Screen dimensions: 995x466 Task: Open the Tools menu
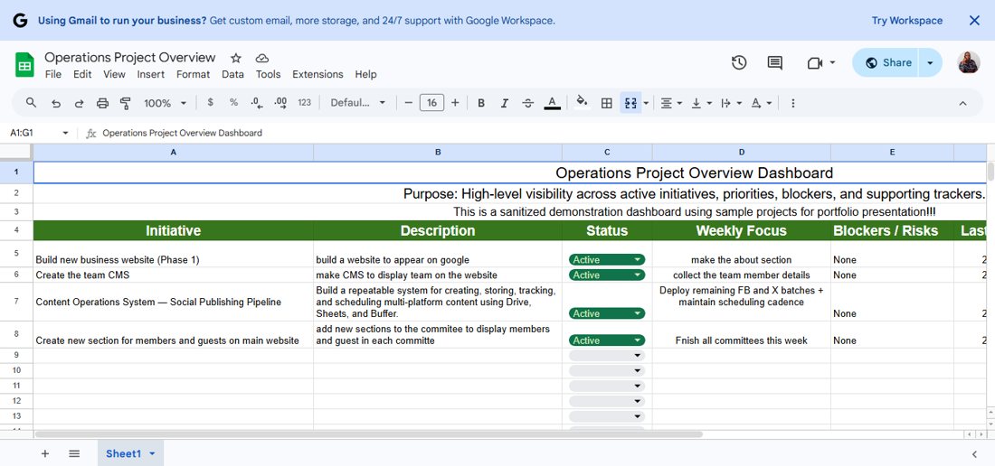[x=268, y=74]
